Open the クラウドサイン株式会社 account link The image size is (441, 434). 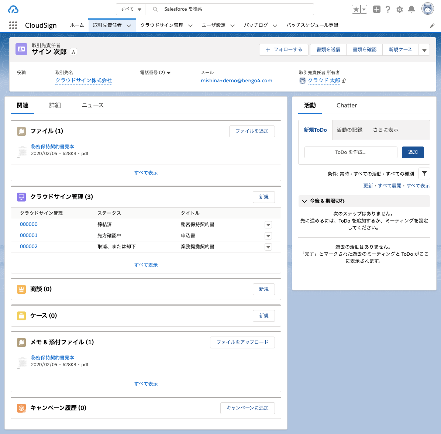point(83,80)
